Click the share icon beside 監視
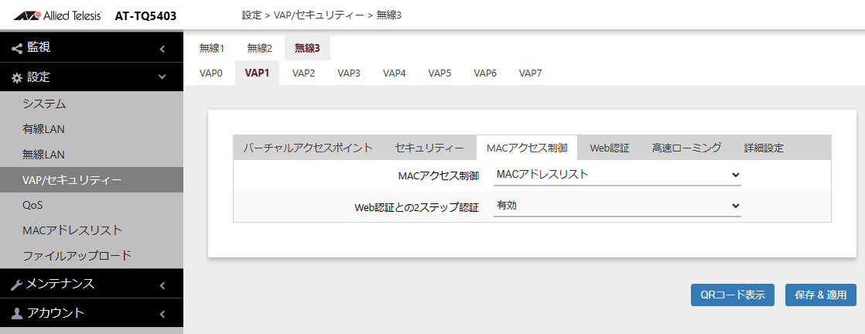The width and height of the screenshot is (865, 334). coord(17,48)
